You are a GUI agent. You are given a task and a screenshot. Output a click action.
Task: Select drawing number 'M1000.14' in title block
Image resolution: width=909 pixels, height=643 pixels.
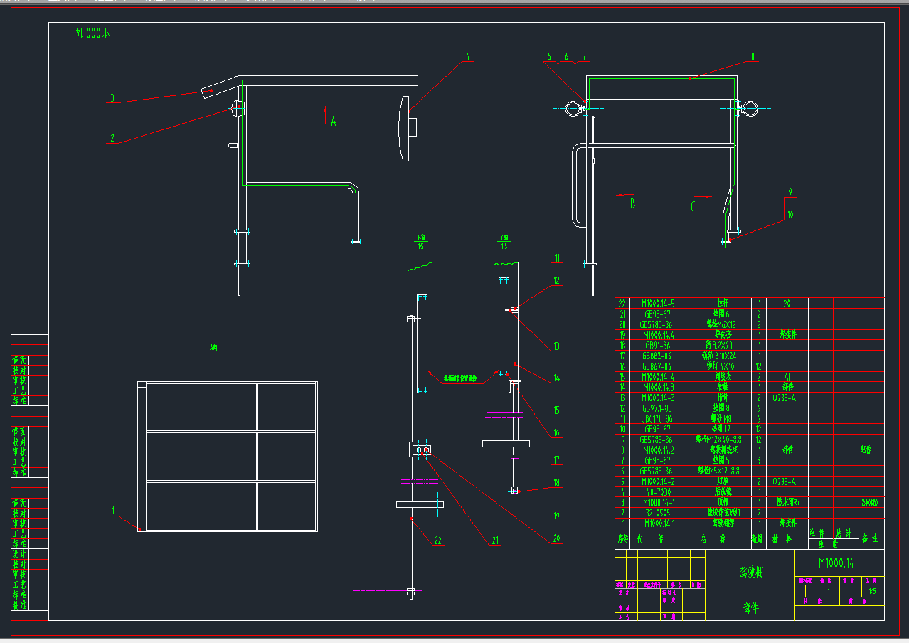tap(837, 563)
